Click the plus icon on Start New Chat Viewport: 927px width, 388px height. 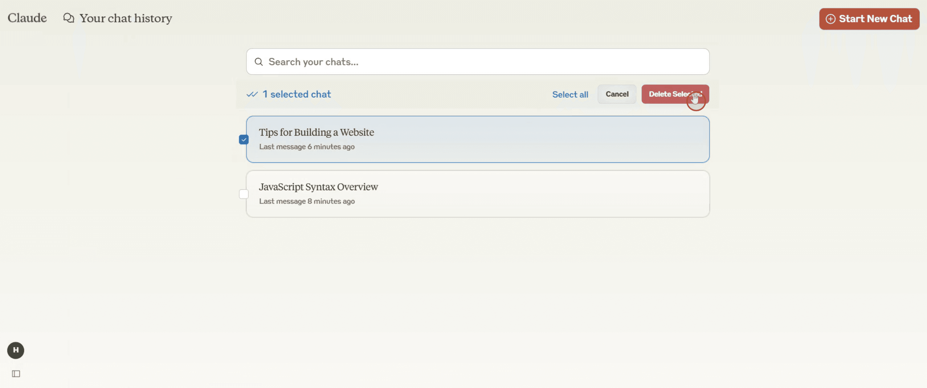pyautogui.click(x=830, y=19)
